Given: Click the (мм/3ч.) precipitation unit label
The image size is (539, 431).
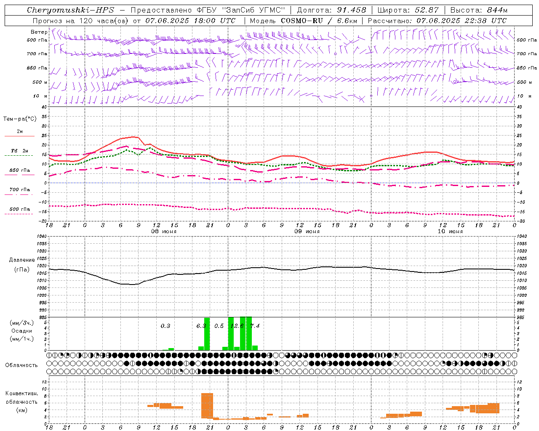Looking at the screenshot, I should coord(21,323).
